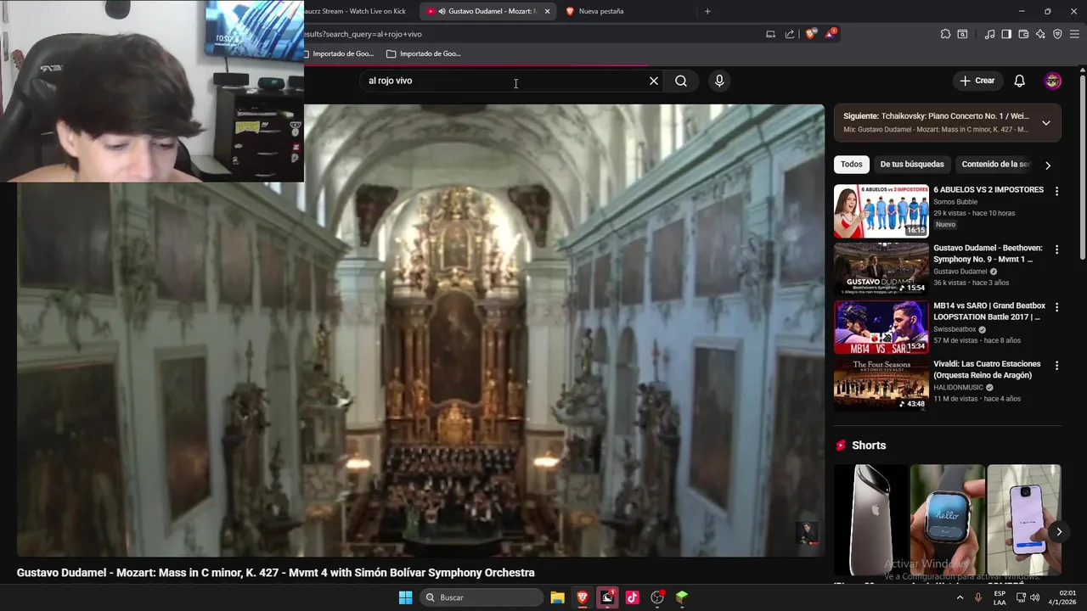Viewport: 1087px width, 611px height.
Task: Open YouTube notifications bell
Action: [1019, 81]
